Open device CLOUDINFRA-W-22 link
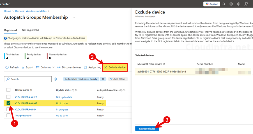Image resolution: width=253 pixels, height=134 pixels. 26,97
